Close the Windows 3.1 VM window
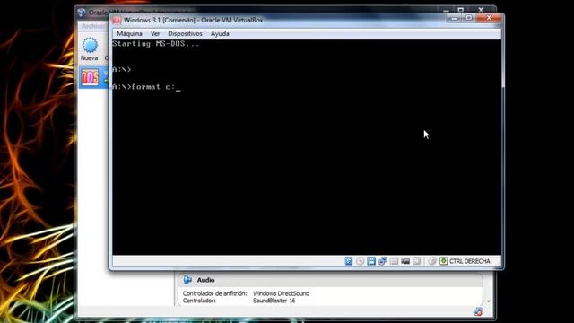This screenshot has height=323, width=574. 489,18
